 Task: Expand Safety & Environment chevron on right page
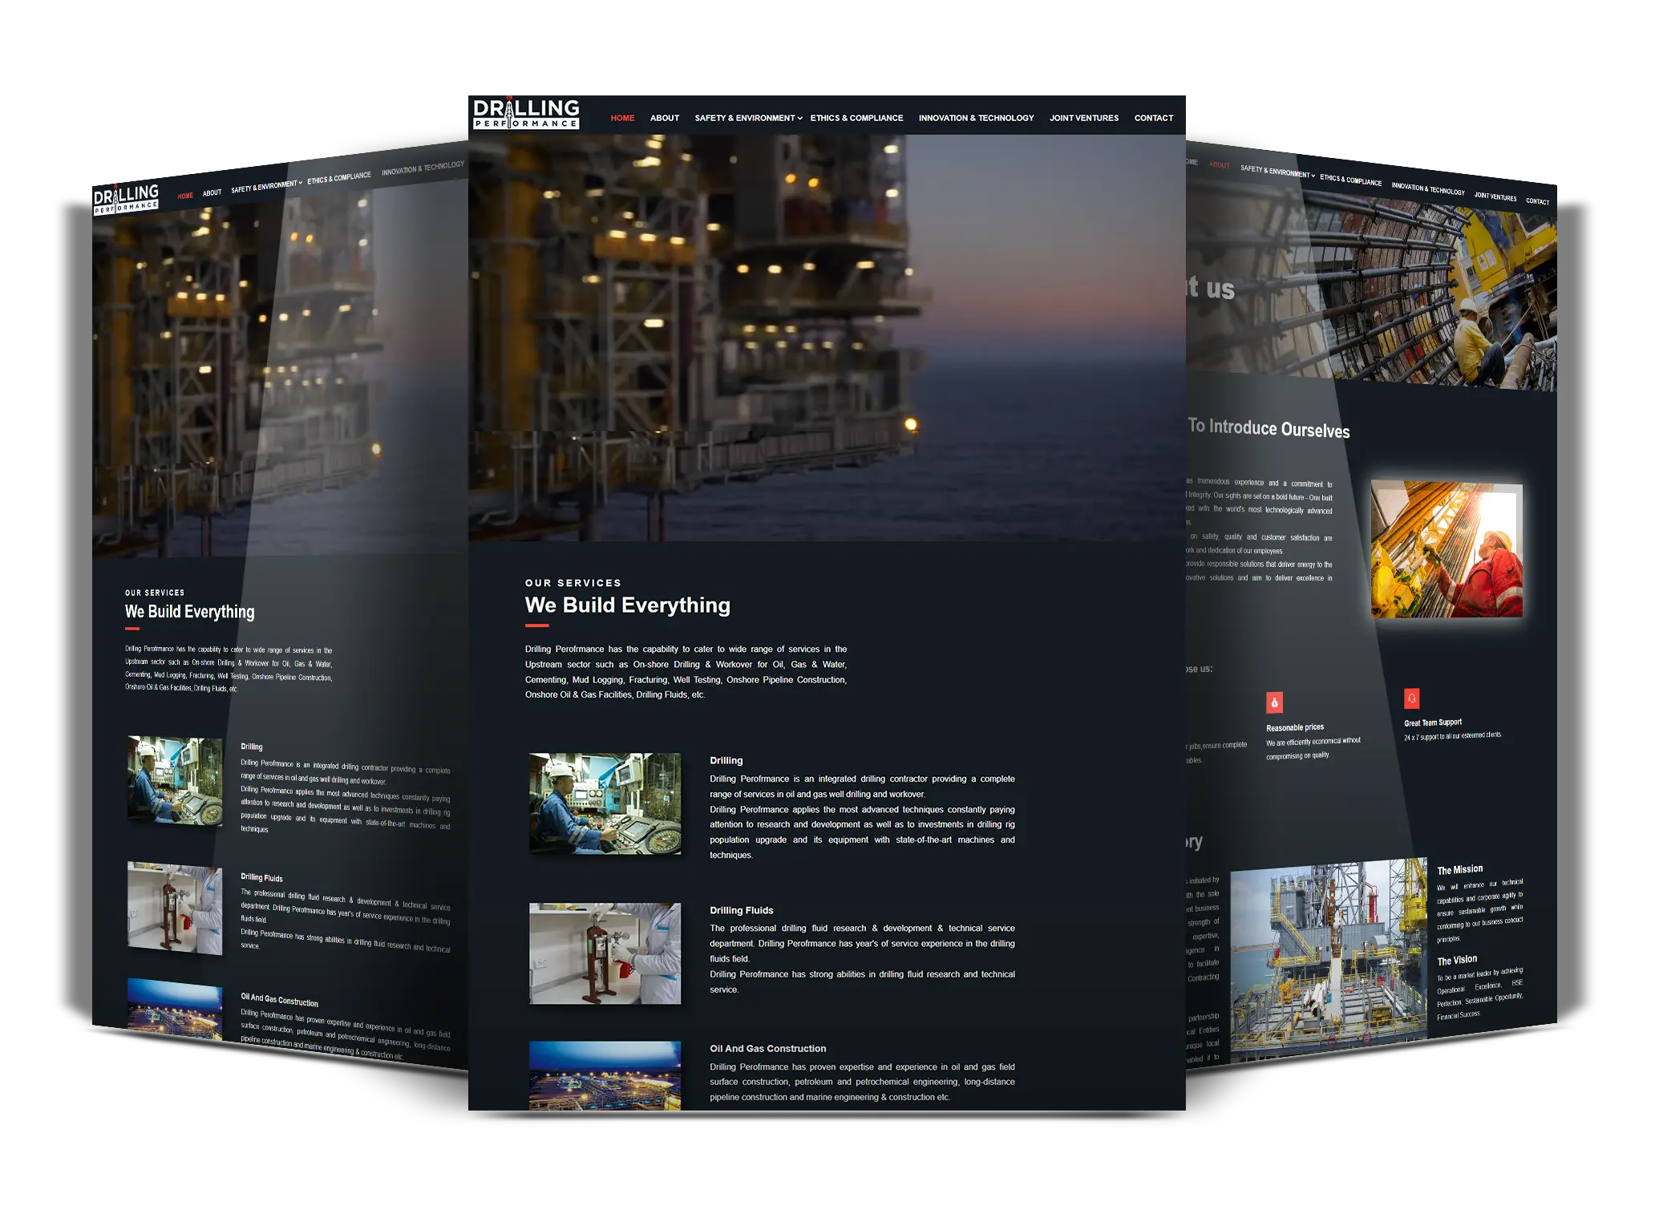[x=1313, y=176]
